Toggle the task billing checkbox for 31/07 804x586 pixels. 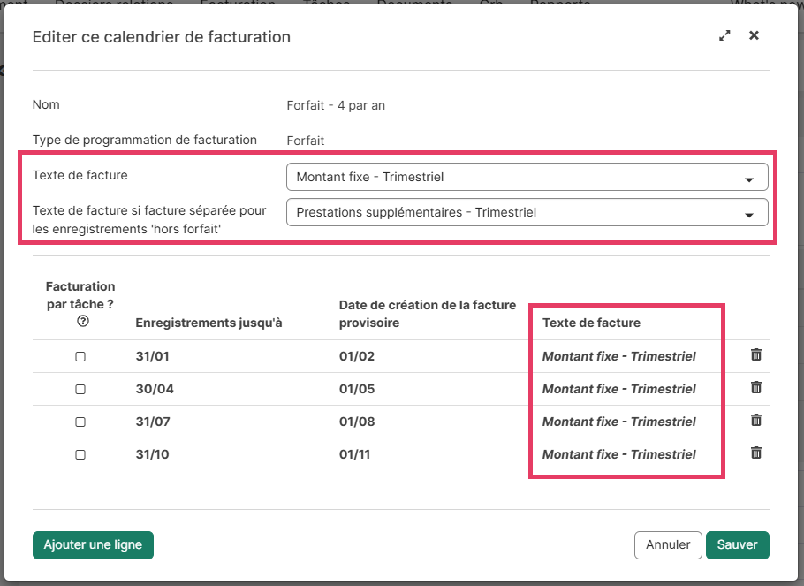click(x=80, y=422)
